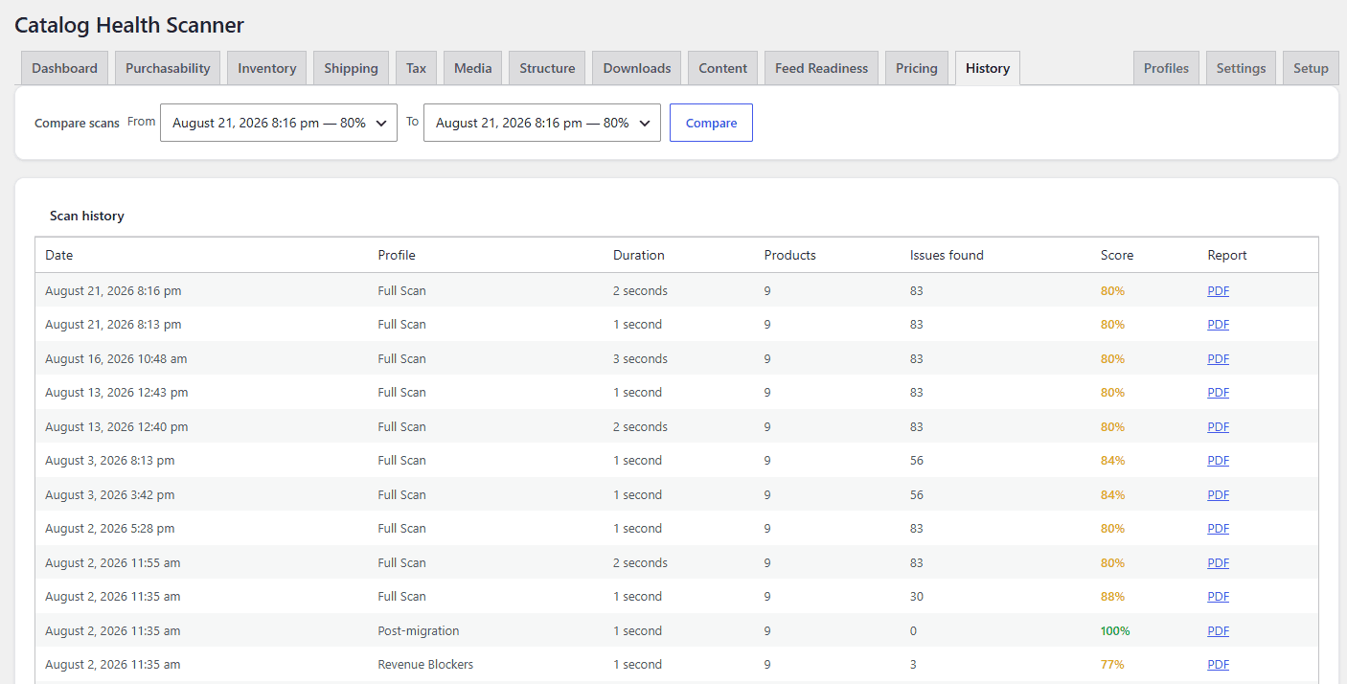Select the History tab
Image resolution: width=1347 pixels, height=684 pixels.
[x=988, y=68]
